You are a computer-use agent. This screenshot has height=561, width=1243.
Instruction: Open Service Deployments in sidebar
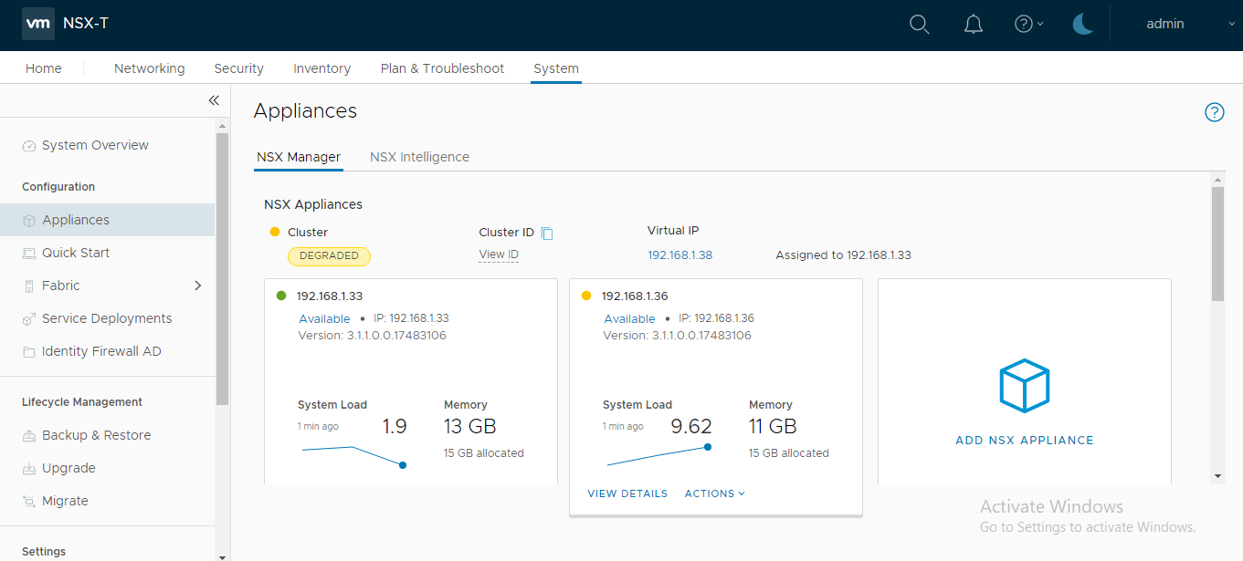107,318
